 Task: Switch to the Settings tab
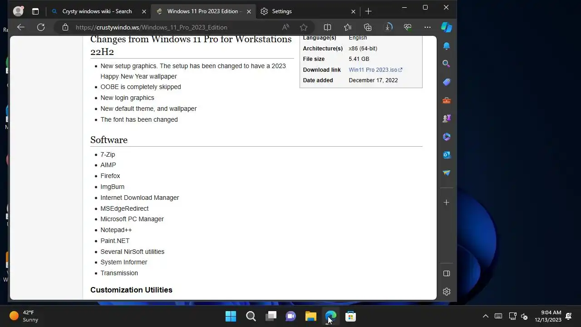(308, 11)
